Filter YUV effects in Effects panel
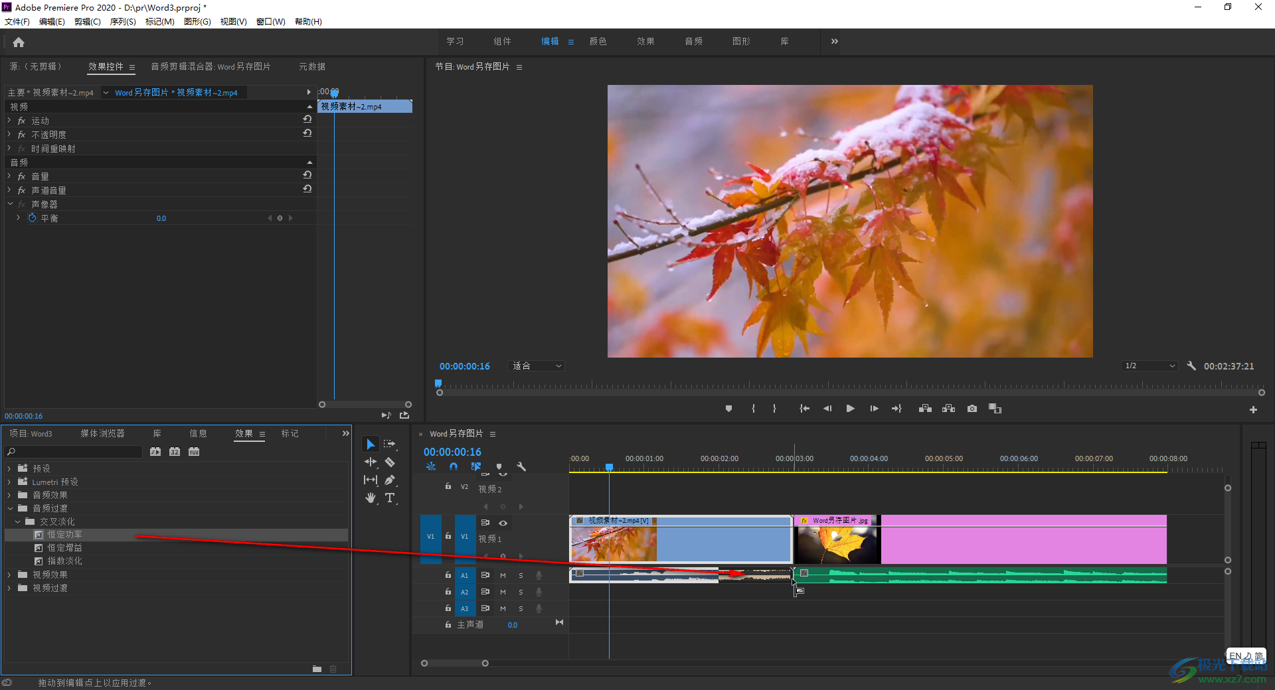 point(194,452)
